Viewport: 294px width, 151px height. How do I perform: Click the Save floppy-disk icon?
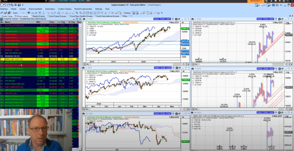click(19, 5)
